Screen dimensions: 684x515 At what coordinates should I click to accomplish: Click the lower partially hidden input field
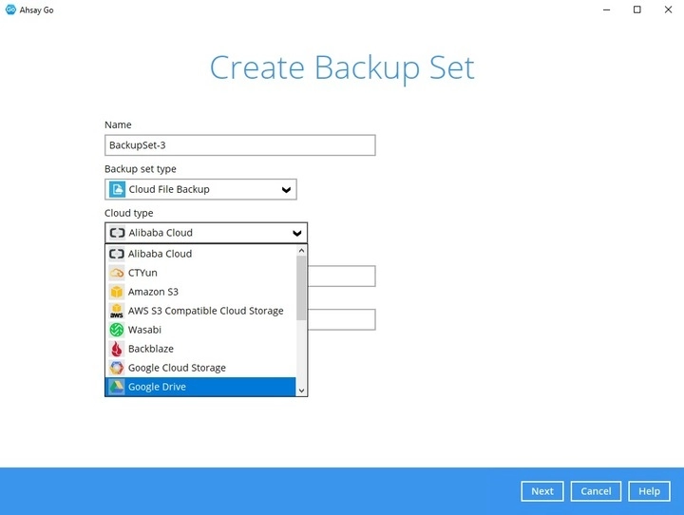[342, 320]
